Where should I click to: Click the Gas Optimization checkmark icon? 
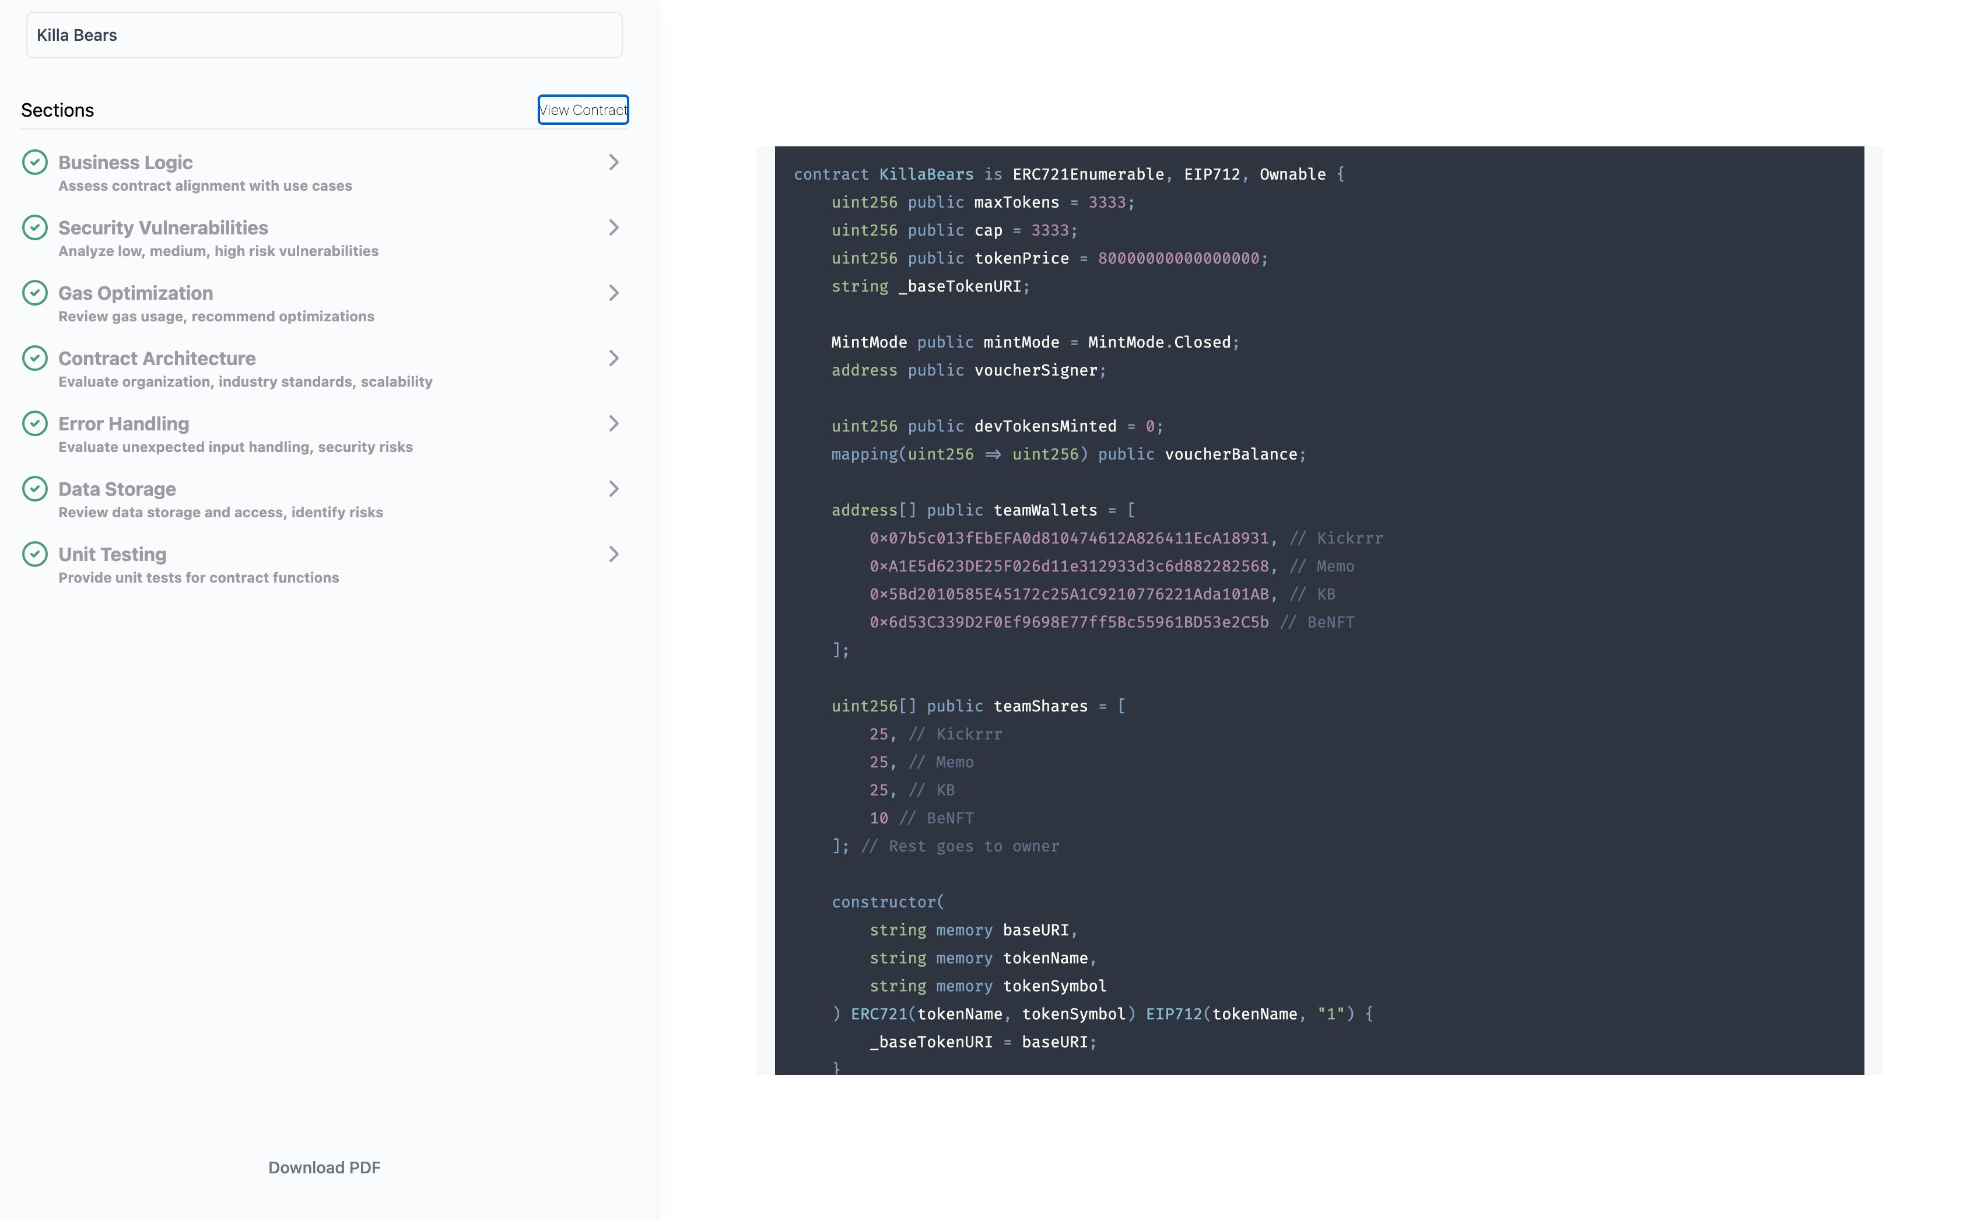tap(34, 293)
